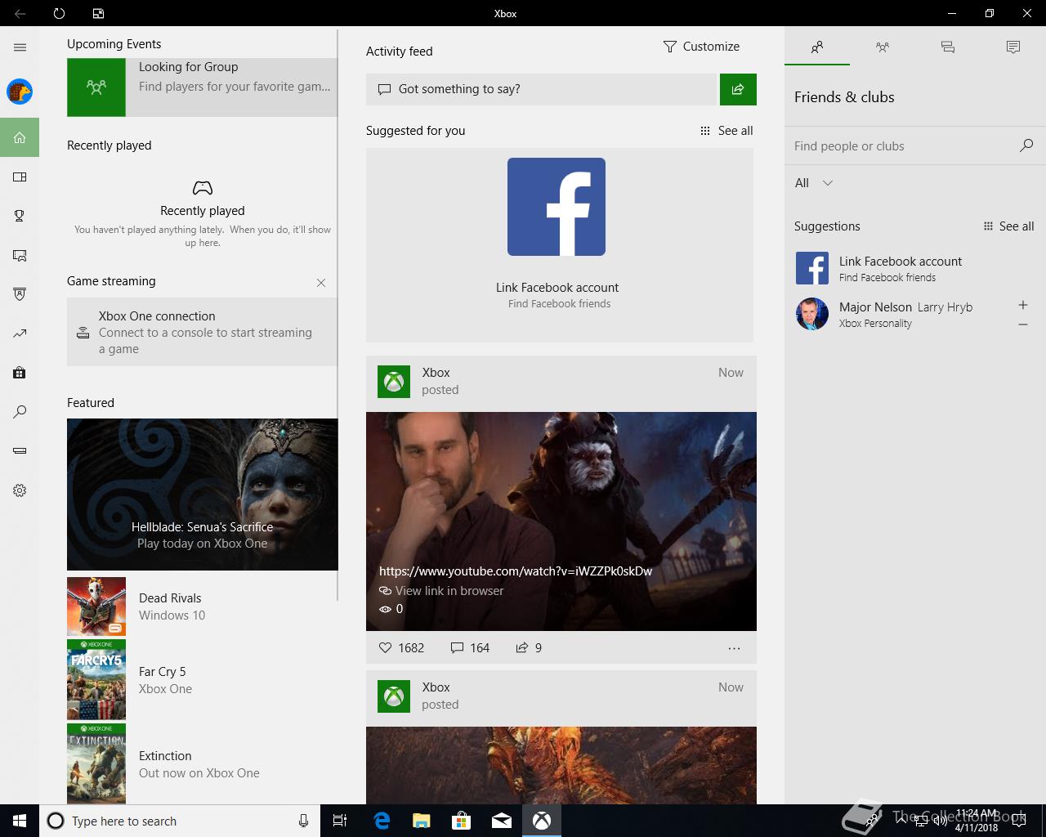Open Achievements trophy icon
Screen dimensions: 1046x837
tap(20, 216)
